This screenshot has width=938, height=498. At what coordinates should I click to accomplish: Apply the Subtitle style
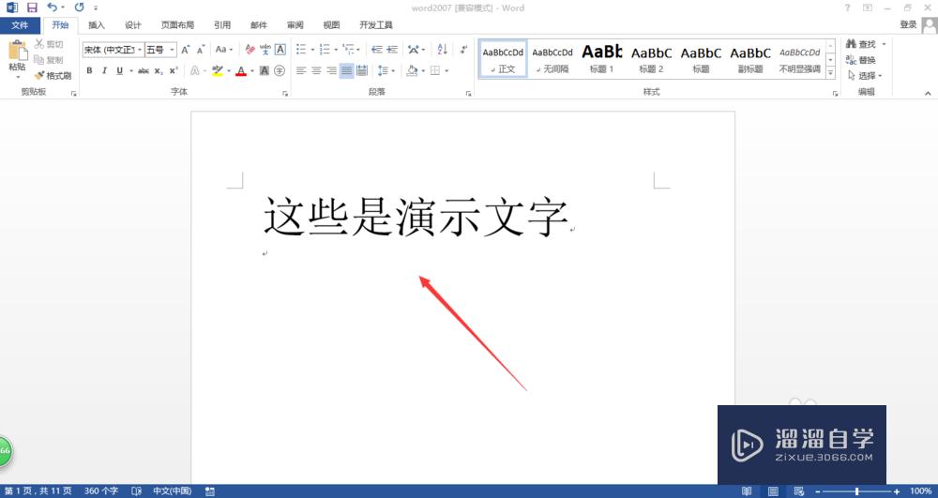pos(750,58)
